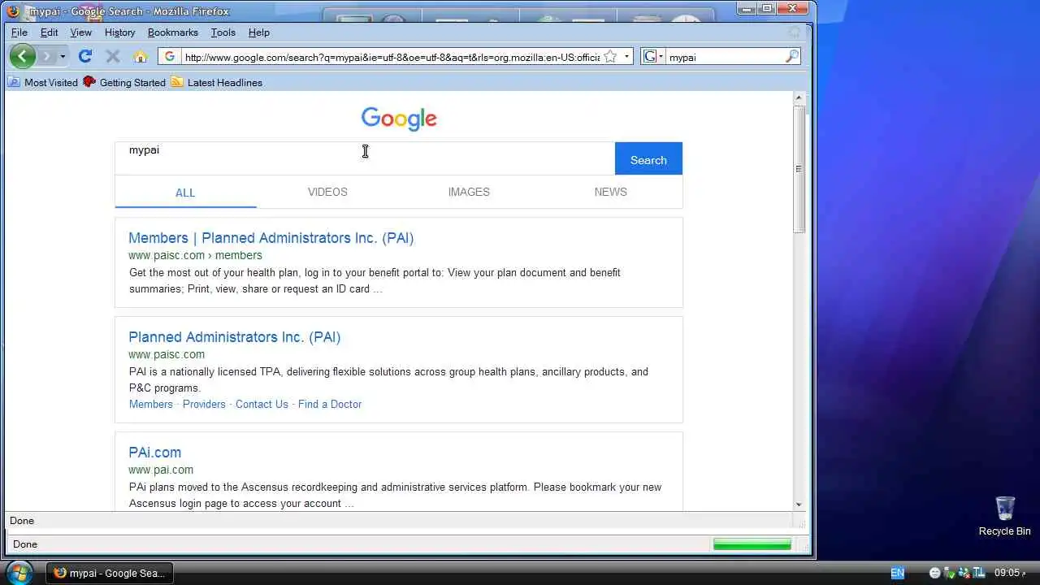Click the blue Search button

tap(648, 158)
